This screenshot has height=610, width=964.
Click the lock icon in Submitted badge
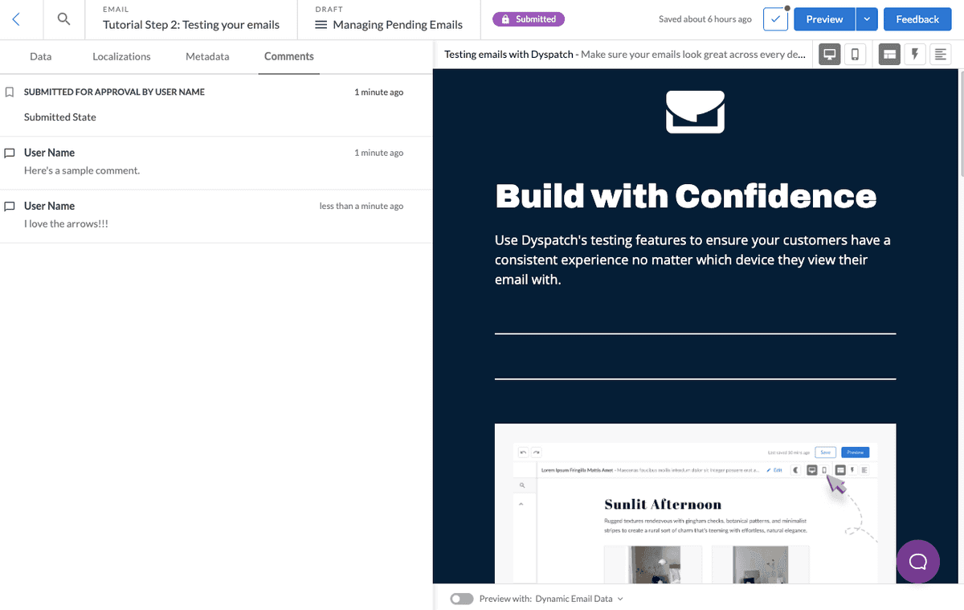tap(506, 19)
